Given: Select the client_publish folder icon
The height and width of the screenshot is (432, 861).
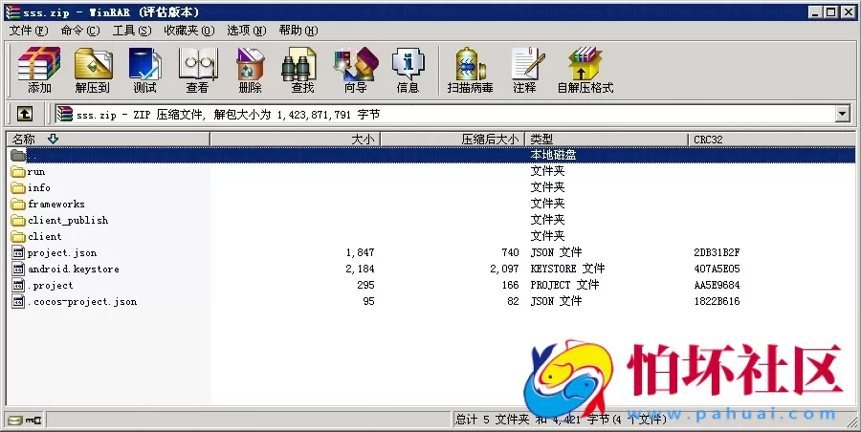Looking at the screenshot, I should point(18,220).
